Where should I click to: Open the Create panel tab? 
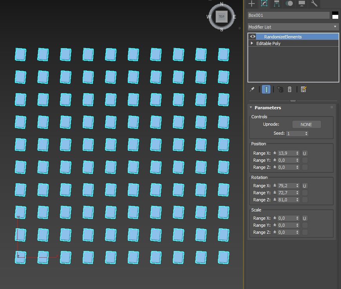252,4
